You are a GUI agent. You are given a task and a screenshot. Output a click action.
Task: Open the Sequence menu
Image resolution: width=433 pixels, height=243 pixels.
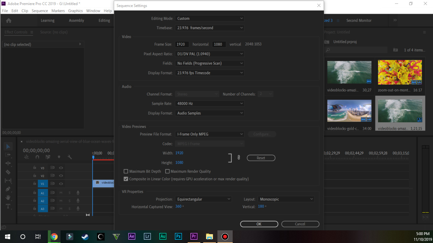(40, 10)
